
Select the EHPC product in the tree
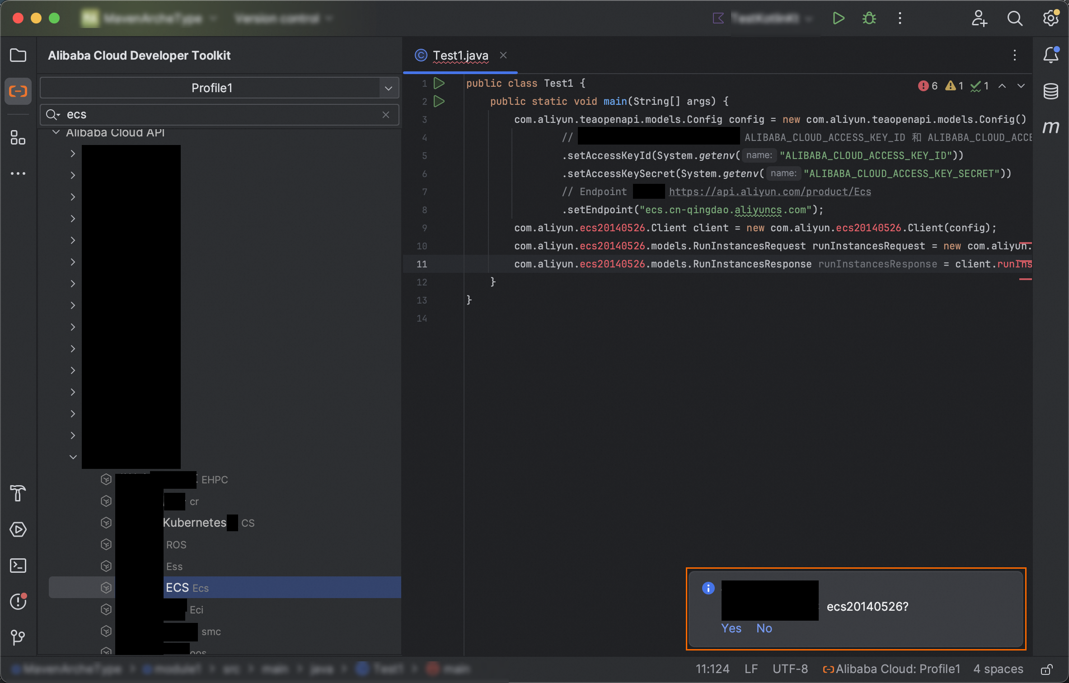pyautogui.click(x=225, y=480)
